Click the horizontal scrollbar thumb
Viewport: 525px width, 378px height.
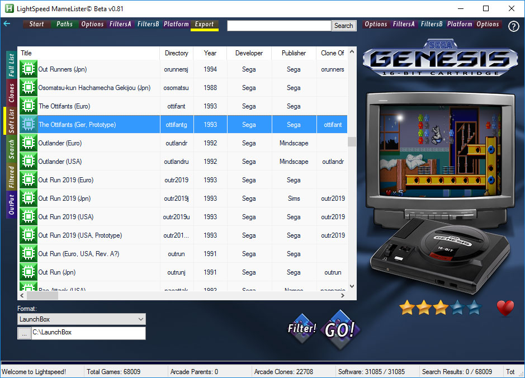(42, 295)
